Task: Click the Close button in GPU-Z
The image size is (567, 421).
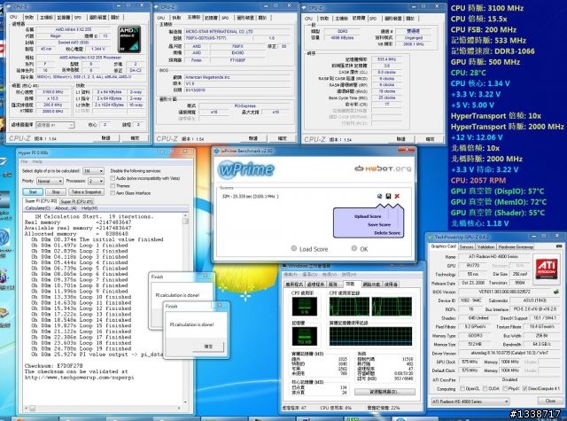Action: (x=550, y=402)
